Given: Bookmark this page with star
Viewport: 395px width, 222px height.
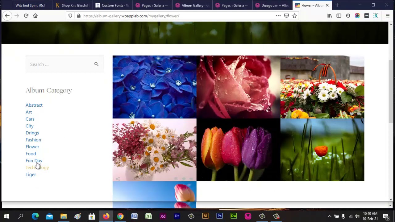Looking at the screenshot, I should click(x=294, y=16).
